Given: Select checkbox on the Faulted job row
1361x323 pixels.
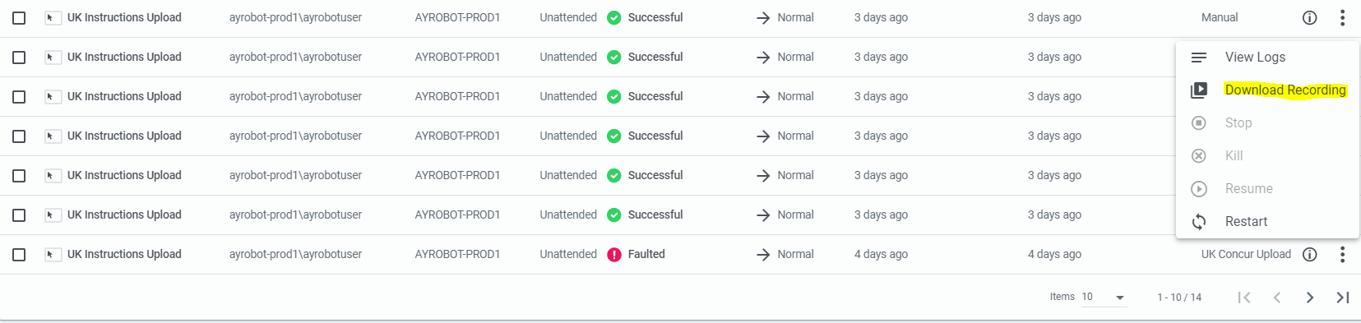Looking at the screenshot, I should pyautogui.click(x=19, y=255).
